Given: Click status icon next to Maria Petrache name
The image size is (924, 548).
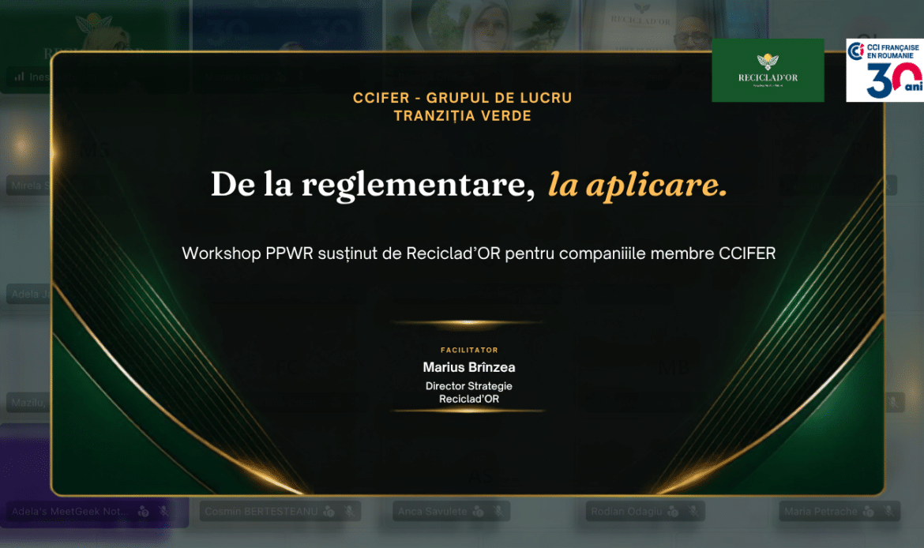Looking at the screenshot, I should point(869,512).
